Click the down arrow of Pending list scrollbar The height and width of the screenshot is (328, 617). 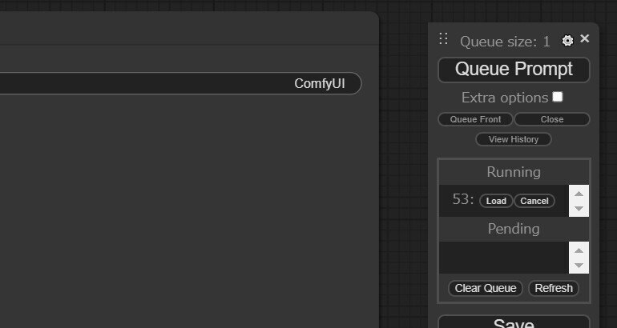pos(579,265)
